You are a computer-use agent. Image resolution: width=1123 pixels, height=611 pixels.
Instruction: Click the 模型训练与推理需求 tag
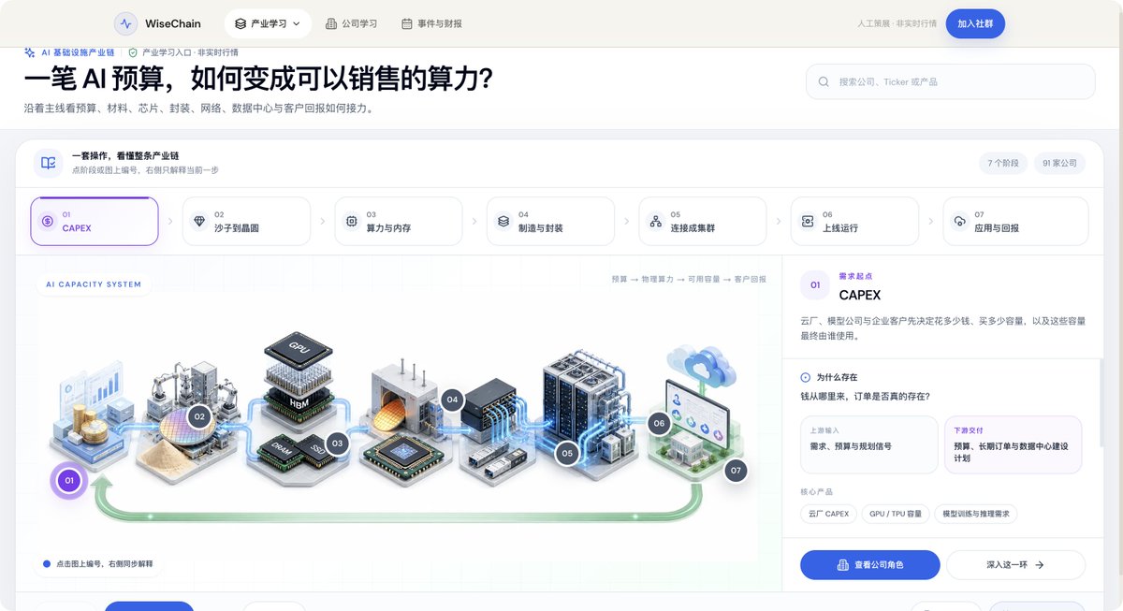(x=976, y=514)
